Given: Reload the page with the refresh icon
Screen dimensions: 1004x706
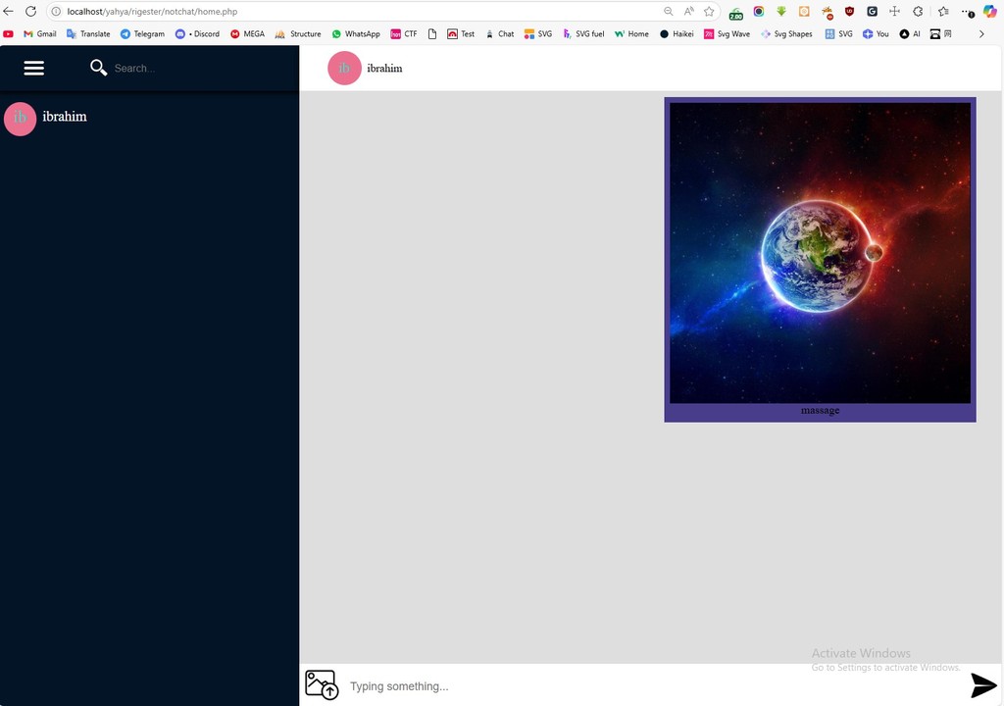Looking at the screenshot, I should point(30,12).
